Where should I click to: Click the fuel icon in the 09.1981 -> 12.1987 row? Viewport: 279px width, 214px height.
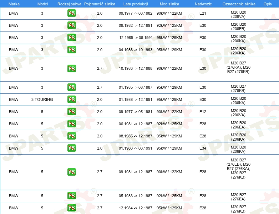71,172
